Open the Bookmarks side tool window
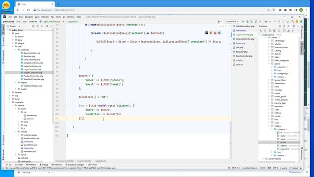 (3, 154)
